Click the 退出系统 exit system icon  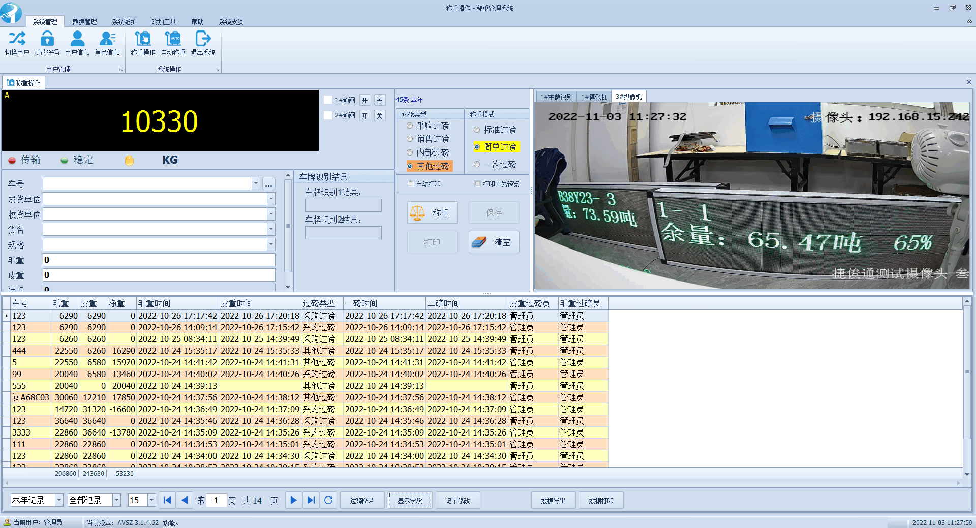[x=203, y=39]
